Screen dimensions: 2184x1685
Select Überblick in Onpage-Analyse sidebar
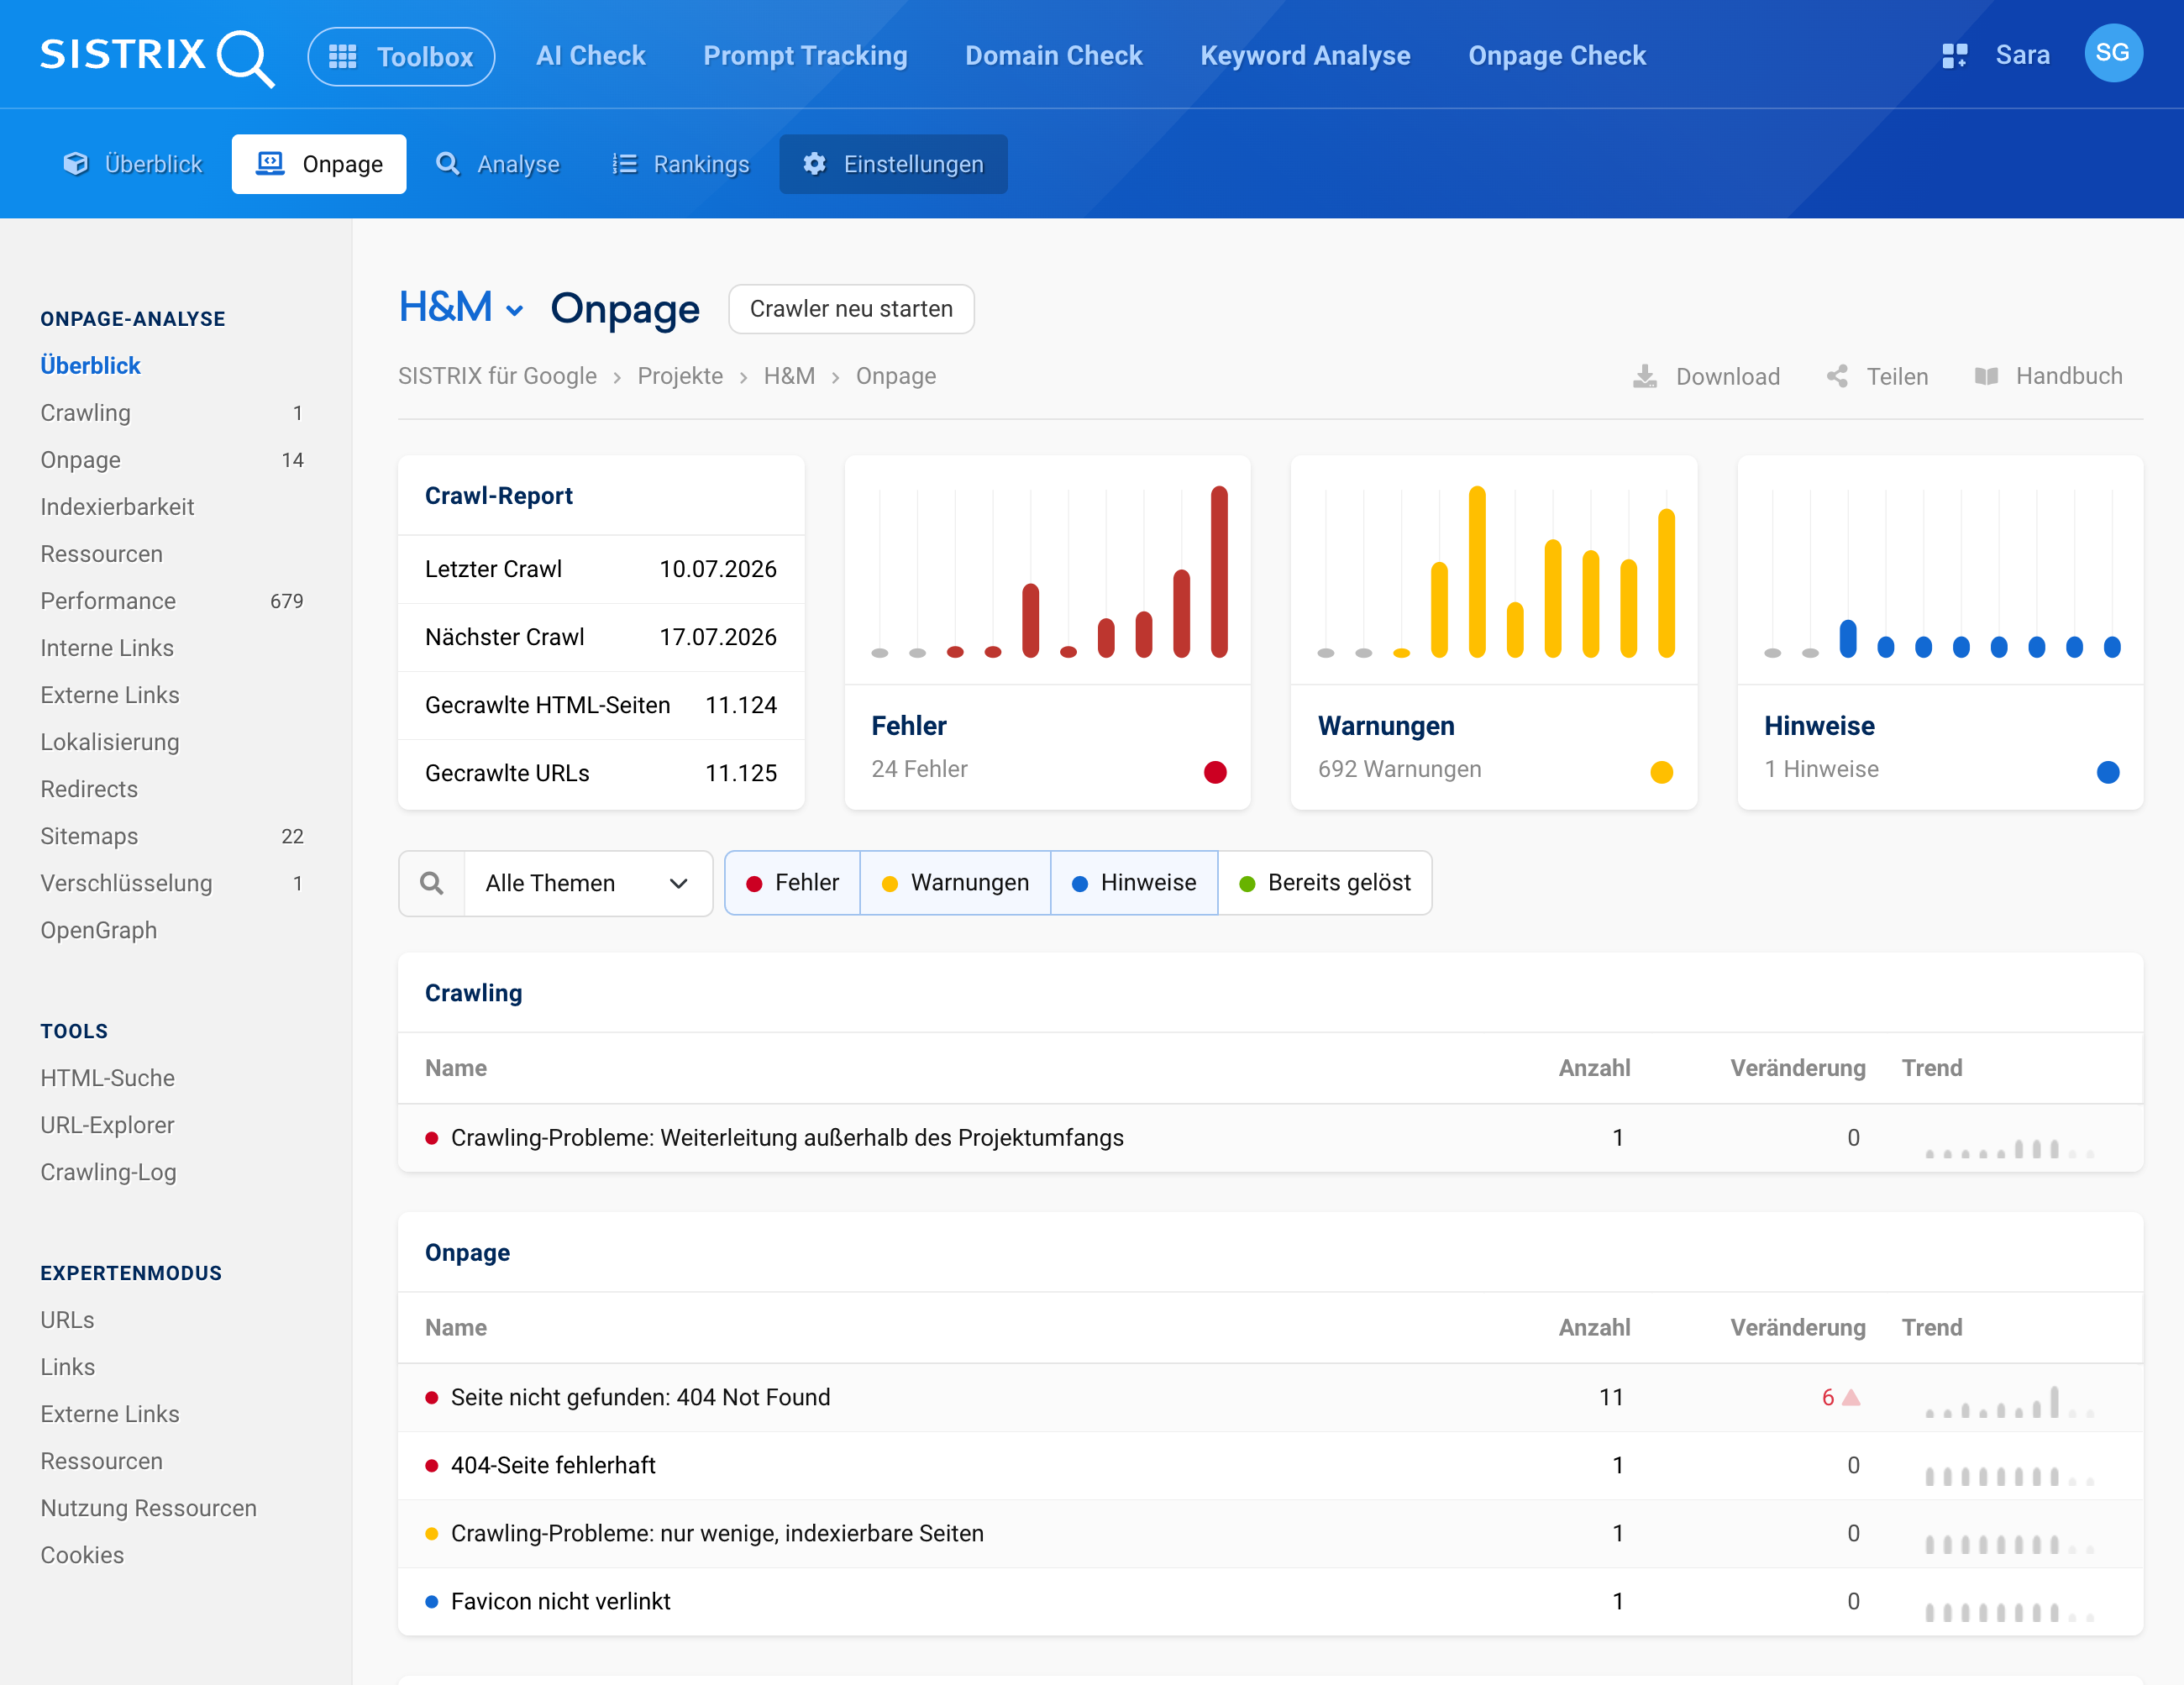[x=90, y=366]
